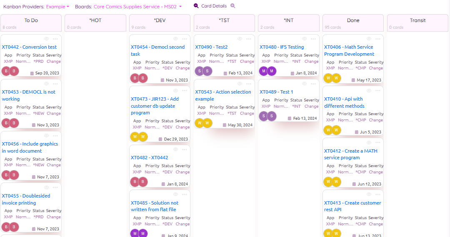
Task: Open more options on XT0442 card
Action: tap(55, 39)
